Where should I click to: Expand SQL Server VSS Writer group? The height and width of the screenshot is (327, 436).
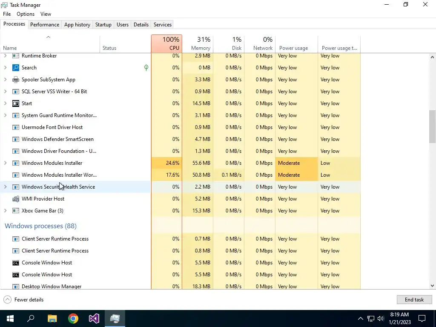pyautogui.click(x=5, y=92)
